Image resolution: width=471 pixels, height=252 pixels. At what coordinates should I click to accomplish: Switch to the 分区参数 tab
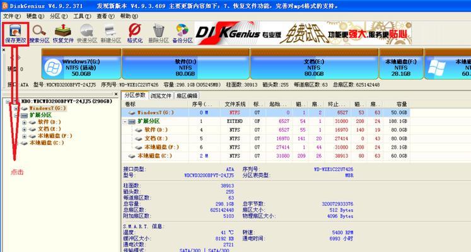point(135,95)
